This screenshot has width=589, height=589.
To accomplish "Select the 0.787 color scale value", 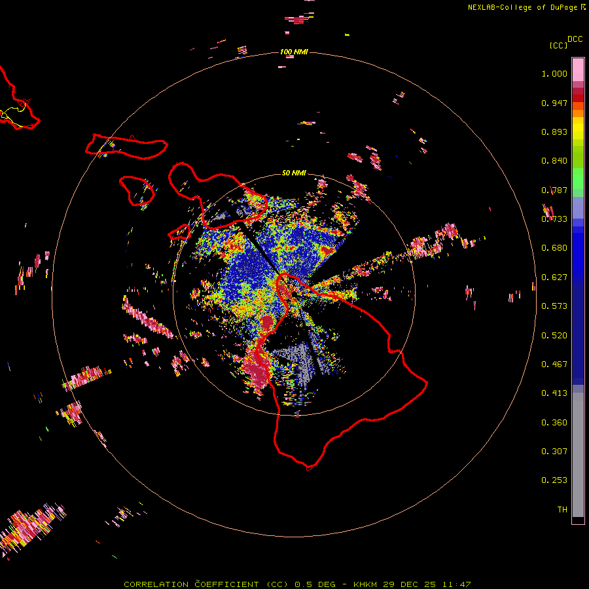I will coord(554,190).
